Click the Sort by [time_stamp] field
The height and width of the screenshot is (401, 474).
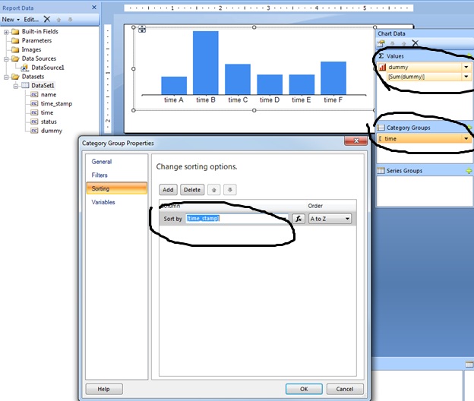(x=237, y=219)
